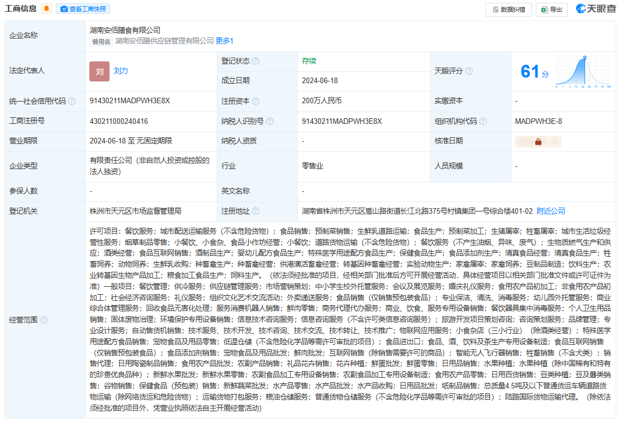623x423 pixels.
Task: Click the 经营范围 label
Action: [23, 320]
